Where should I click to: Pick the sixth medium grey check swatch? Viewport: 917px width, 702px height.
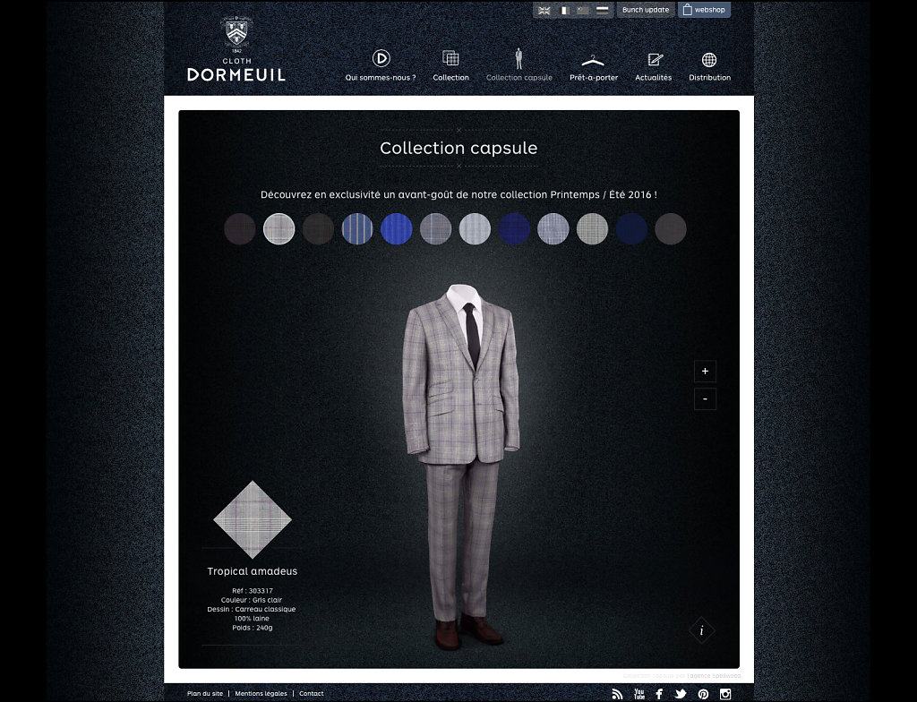click(x=436, y=228)
